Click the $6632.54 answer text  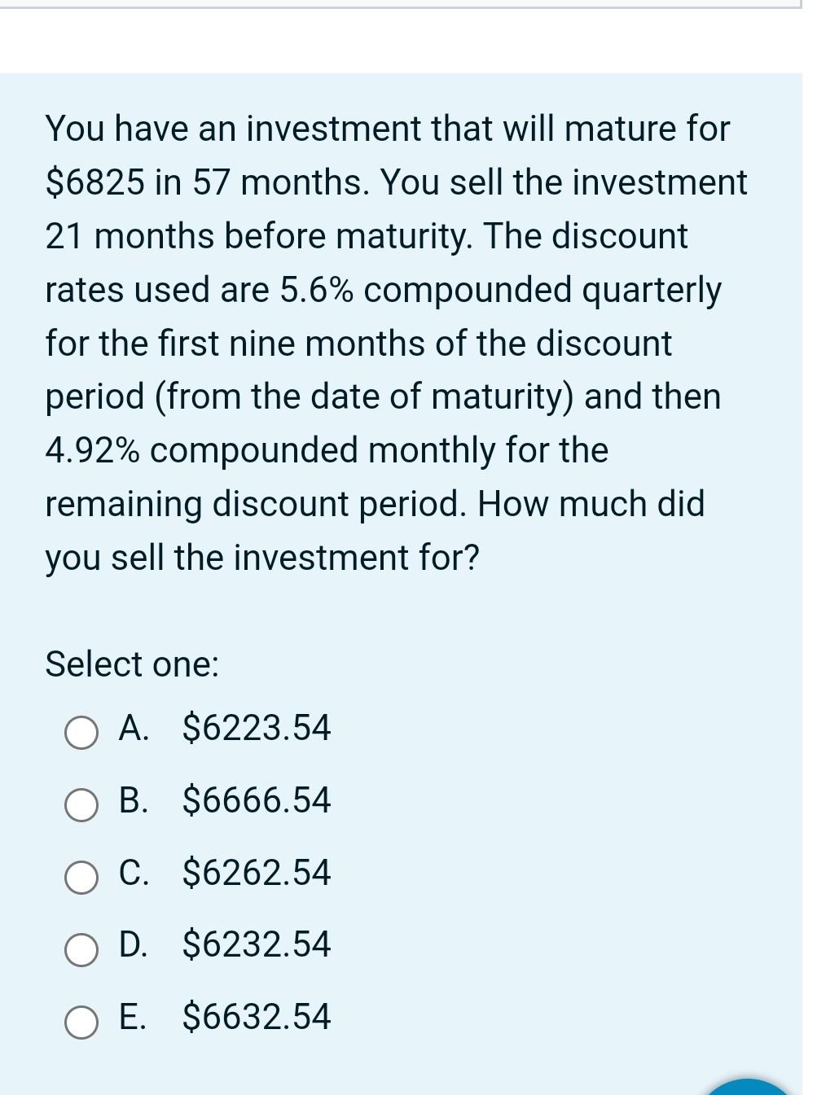pos(257,1017)
